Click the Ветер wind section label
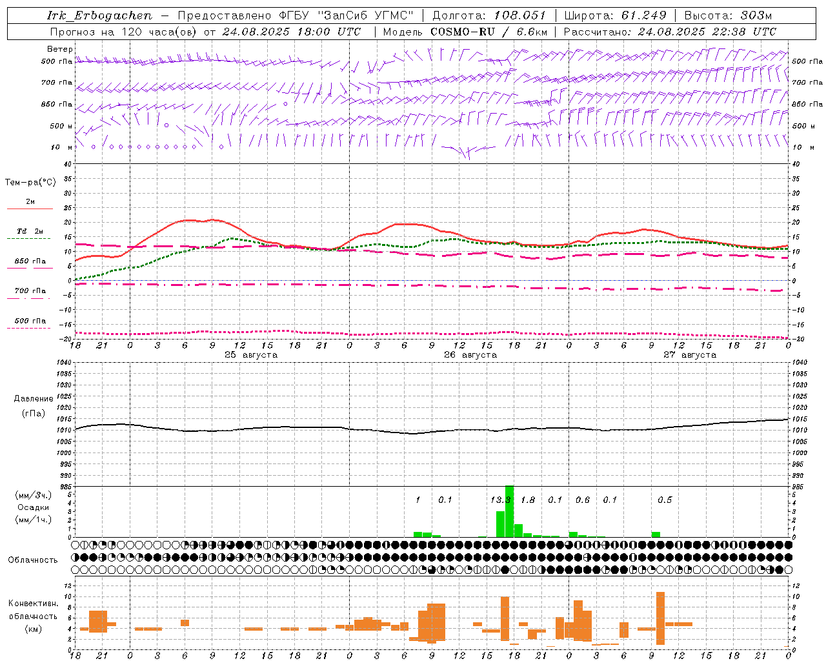826x661 pixels. tap(60, 49)
